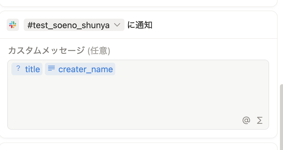The image size is (283, 150).
Task: Click the Slack logo icon
Action: click(x=13, y=25)
